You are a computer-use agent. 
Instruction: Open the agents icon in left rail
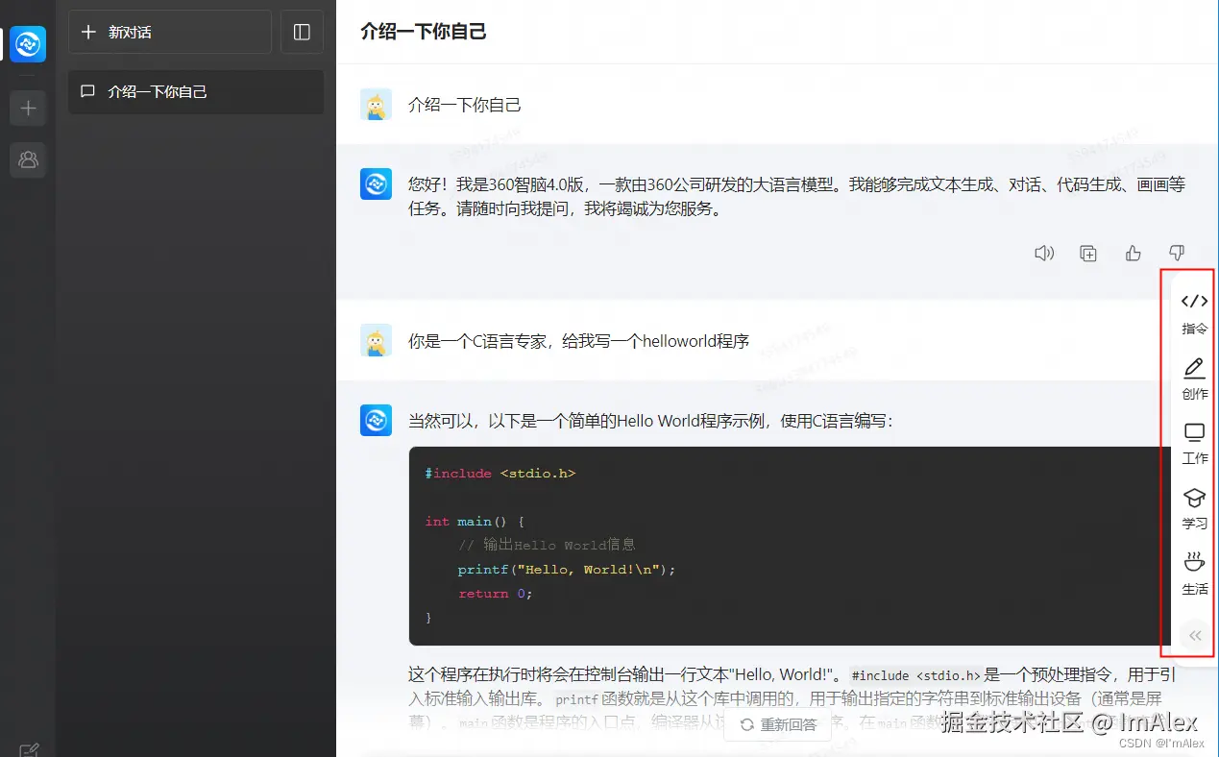pos(28,159)
